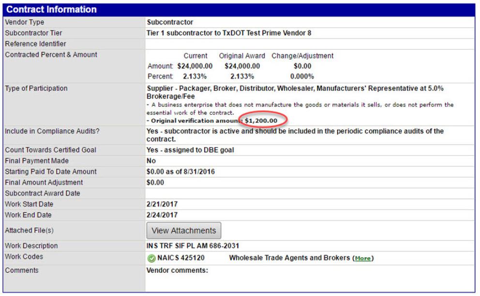
Task: Click the View Attachments button
Action: point(183,230)
